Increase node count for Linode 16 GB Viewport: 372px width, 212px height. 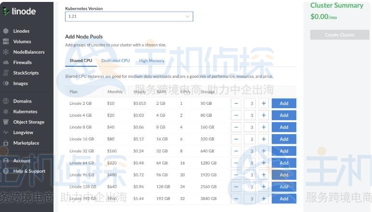pyautogui.click(x=264, y=139)
